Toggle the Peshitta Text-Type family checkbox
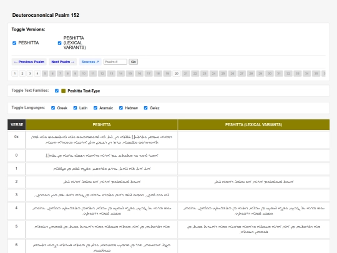337x253 pixels. pyautogui.click(x=57, y=91)
